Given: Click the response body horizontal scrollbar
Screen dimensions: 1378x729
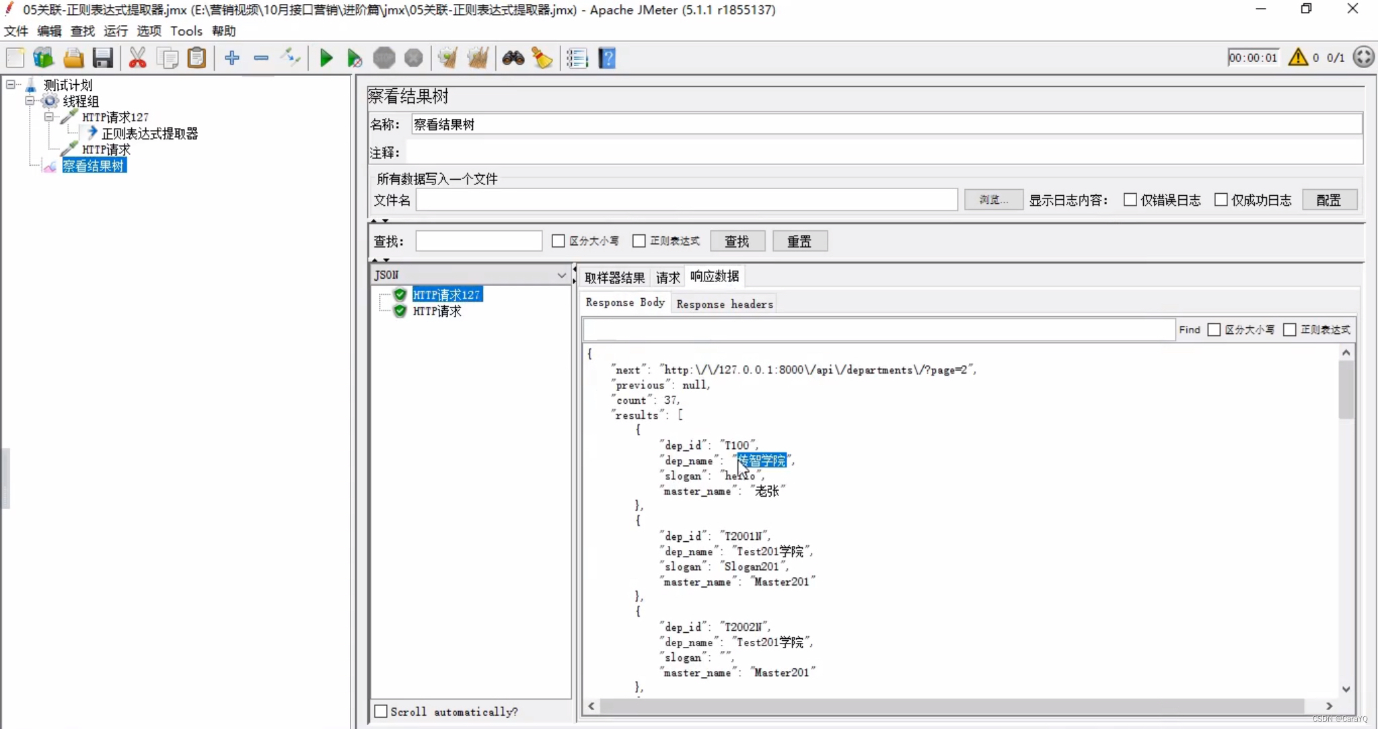Looking at the screenshot, I should [x=952, y=706].
